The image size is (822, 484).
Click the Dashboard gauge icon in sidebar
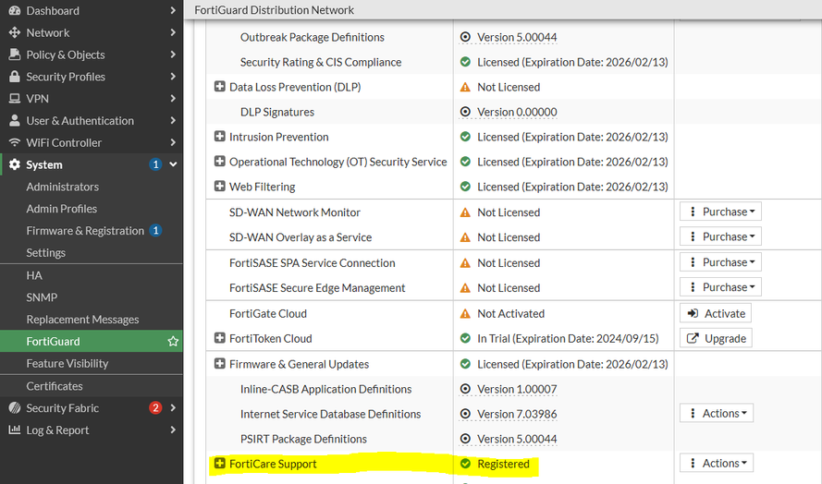15,11
